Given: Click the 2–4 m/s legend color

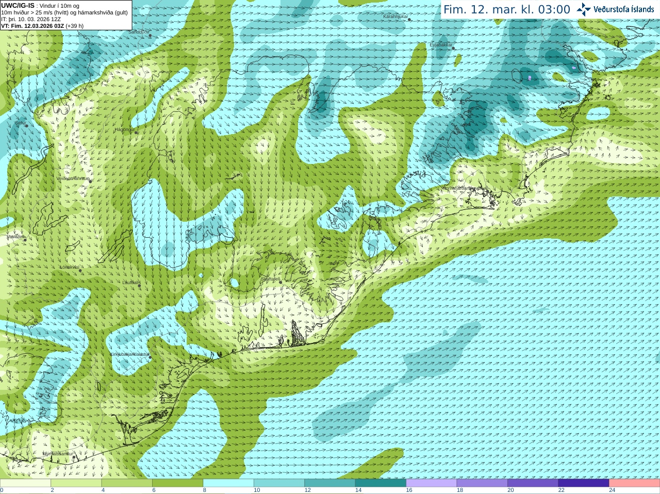Looking at the screenshot, I should pyautogui.click(x=76, y=483).
